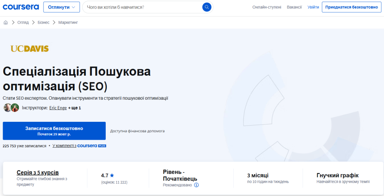
Task: Click the instructor avatar photos
Action: click(11, 108)
